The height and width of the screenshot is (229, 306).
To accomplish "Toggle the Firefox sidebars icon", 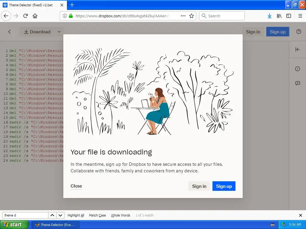I will [289, 16].
